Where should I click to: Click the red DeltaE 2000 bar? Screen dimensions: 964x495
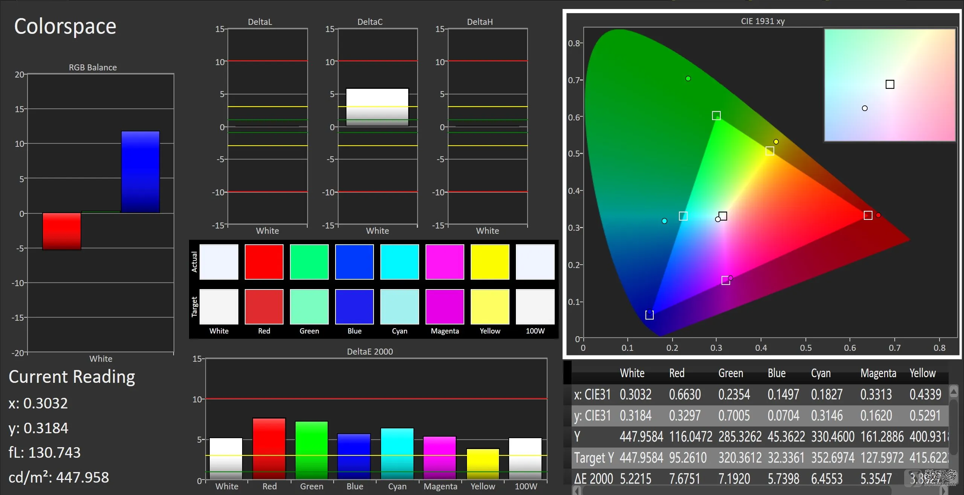(x=269, y=449)
